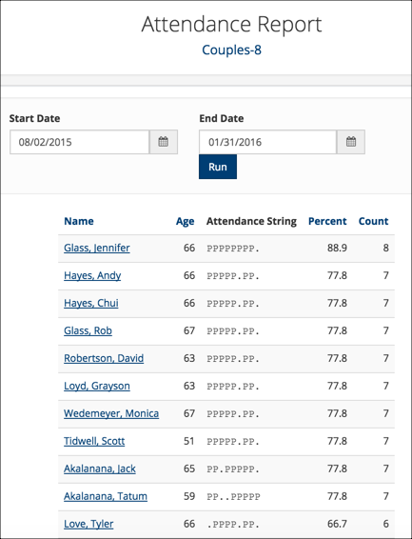Open Akalanana, Tatum's profile
Viewport: 412px width, 539px height.
tap(106, 496)
